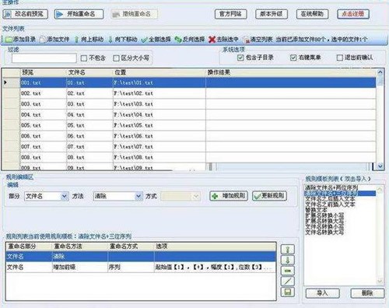Click the 添加文件 add file icon
The width and height of the screenshot is (389, 308).
coord(43,40)
